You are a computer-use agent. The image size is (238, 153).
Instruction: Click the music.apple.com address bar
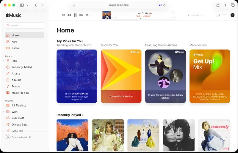[x=119, y=5]
